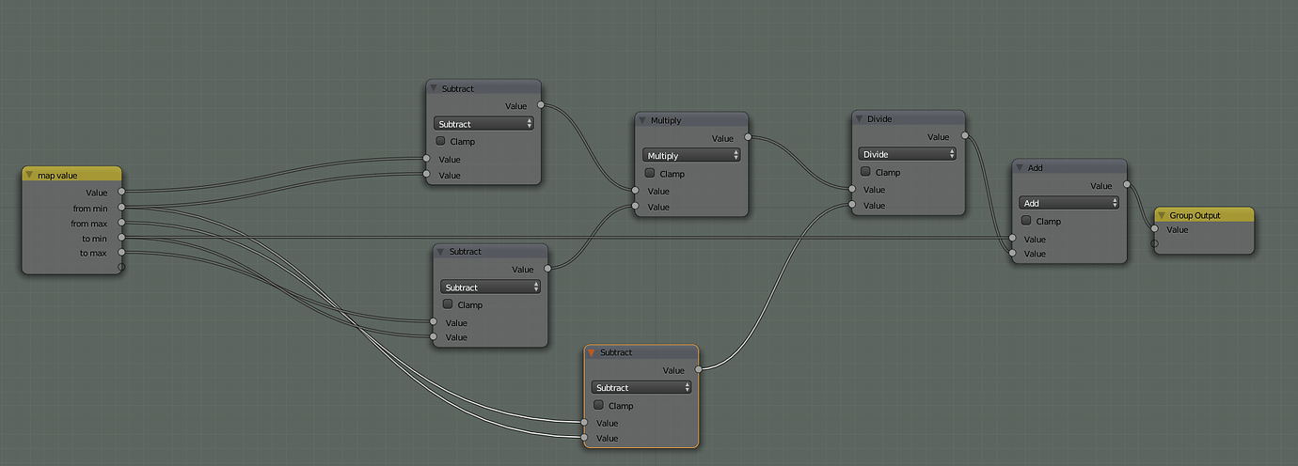Collapse the Subtract node feeding Multiply's second input
The height and width of the screenshot is (466, 1298).
[x=441, y=252]
